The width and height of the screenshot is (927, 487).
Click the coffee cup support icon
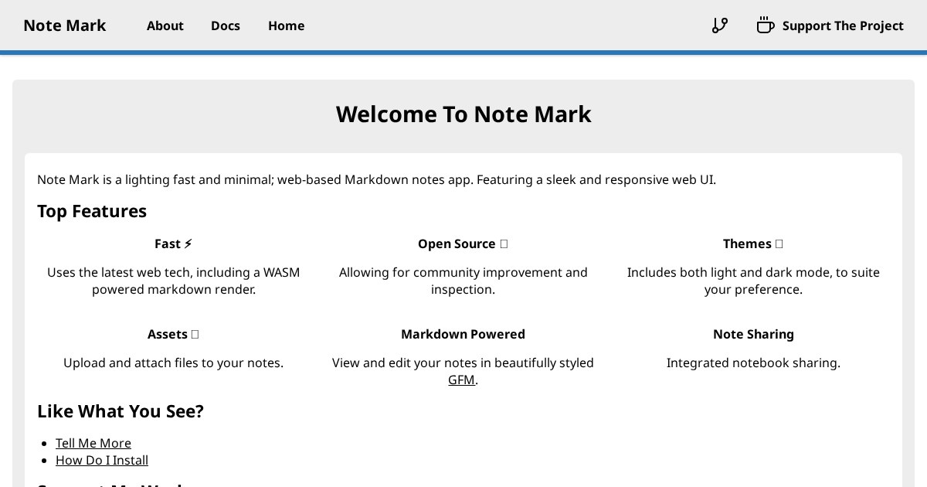766,26
